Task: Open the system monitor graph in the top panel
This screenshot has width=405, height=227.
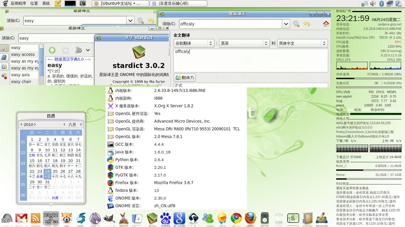Action: coord(70,4)
